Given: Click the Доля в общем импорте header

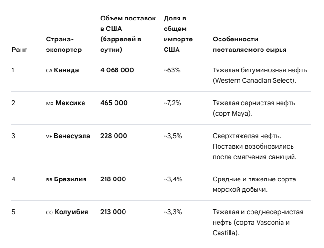Looking at the screenshot, I should [x=178, y=34].
